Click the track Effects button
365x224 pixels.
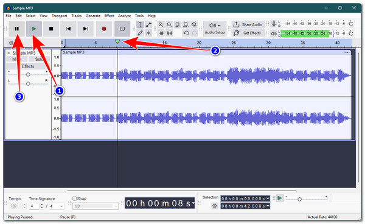tap(28, 66)
